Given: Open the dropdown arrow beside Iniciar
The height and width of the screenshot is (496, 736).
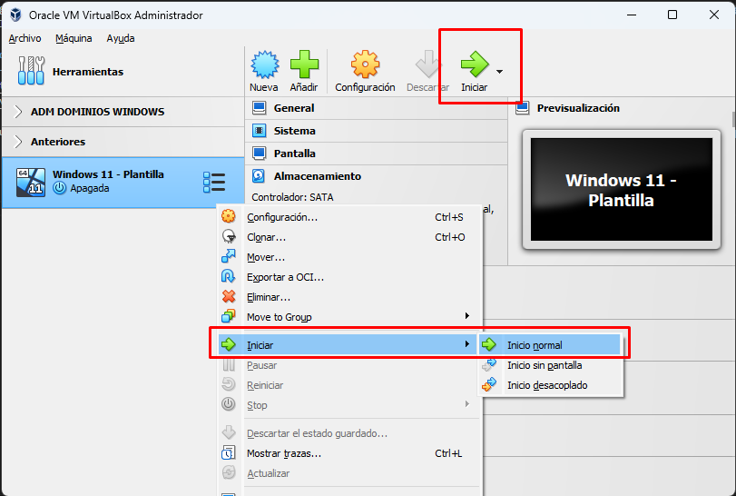Looking at the screenshot, I should coord(500,71).
